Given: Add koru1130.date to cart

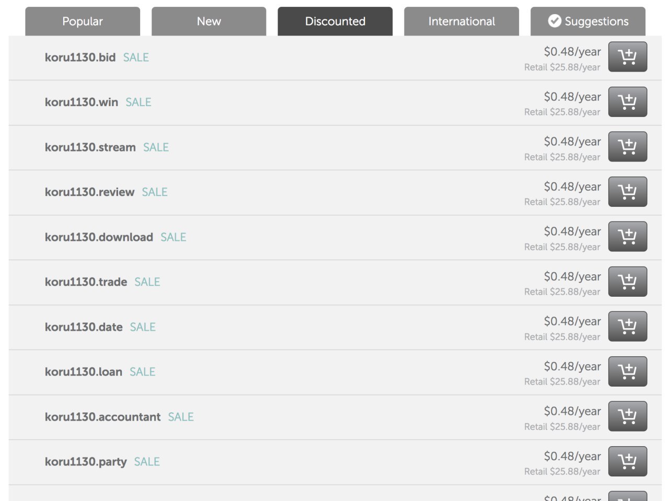Looking at the screenshot, I should point(628,327).
